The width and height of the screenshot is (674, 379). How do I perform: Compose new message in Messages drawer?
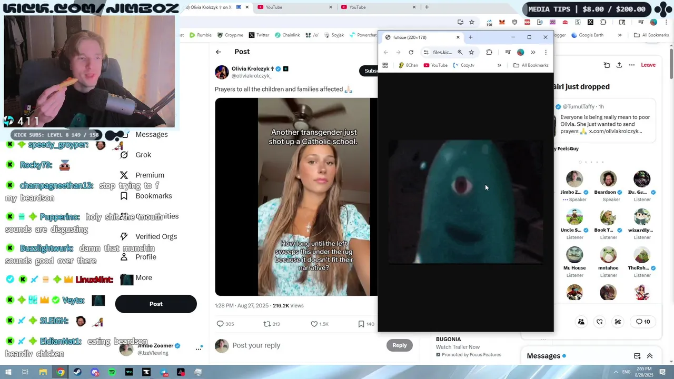point(637,356)
